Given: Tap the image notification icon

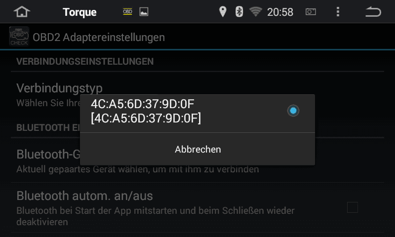Looking at the screenshot, I should (x=144, y=12).
